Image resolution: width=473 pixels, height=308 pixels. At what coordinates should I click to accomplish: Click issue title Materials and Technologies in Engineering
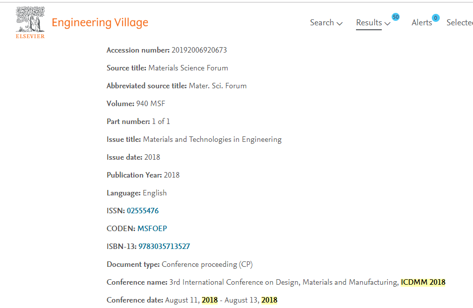coord(212,139)
